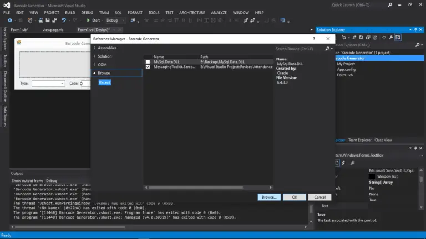Click the Reference Manager help question mark

click(315, 39)
